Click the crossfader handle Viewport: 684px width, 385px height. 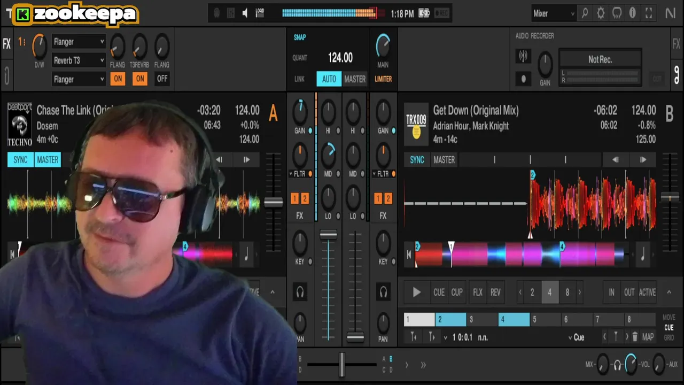(x=341, y=365)
